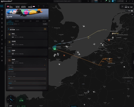134x107 pixels.
Task: Switch to the GROUND tab
Action: 17,21
